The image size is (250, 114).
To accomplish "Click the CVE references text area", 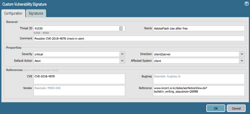I will click(x=79, y=79).
